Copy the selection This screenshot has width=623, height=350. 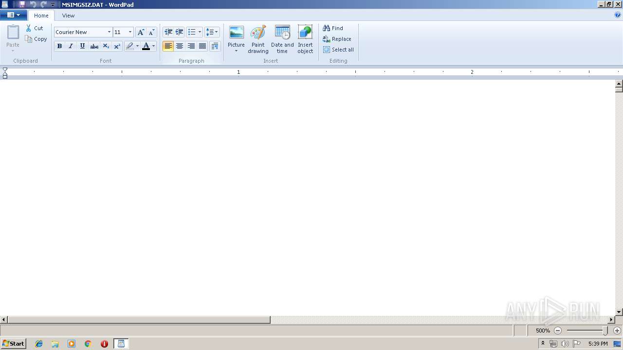[37, 39]
